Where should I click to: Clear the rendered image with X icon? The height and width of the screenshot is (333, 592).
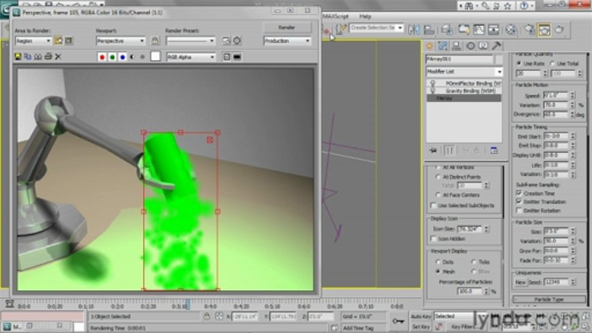58,56
